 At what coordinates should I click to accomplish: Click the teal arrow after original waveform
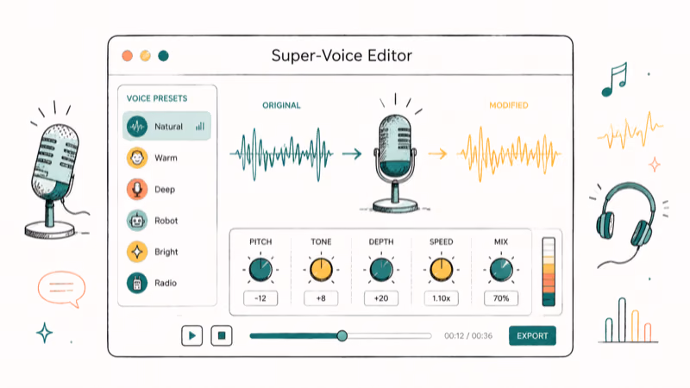tap(352, 153)
